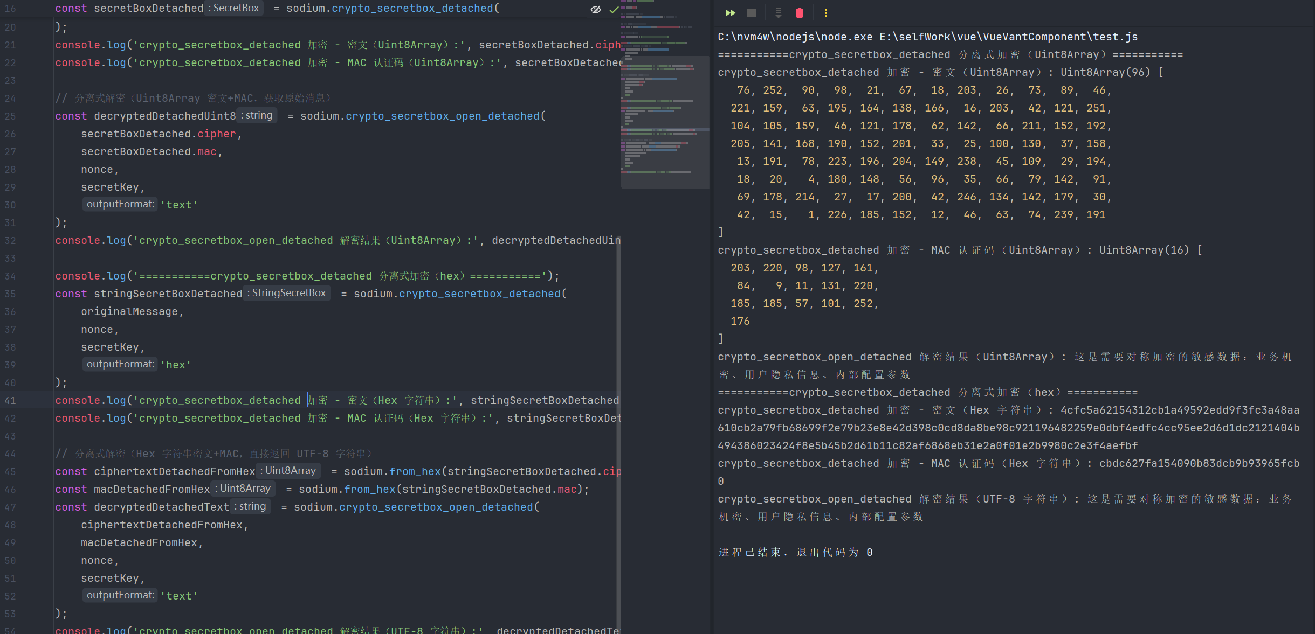Click 'outputFormat:' parameter hint beside 'hex'

pyautogui.click(x=120, y=364)
